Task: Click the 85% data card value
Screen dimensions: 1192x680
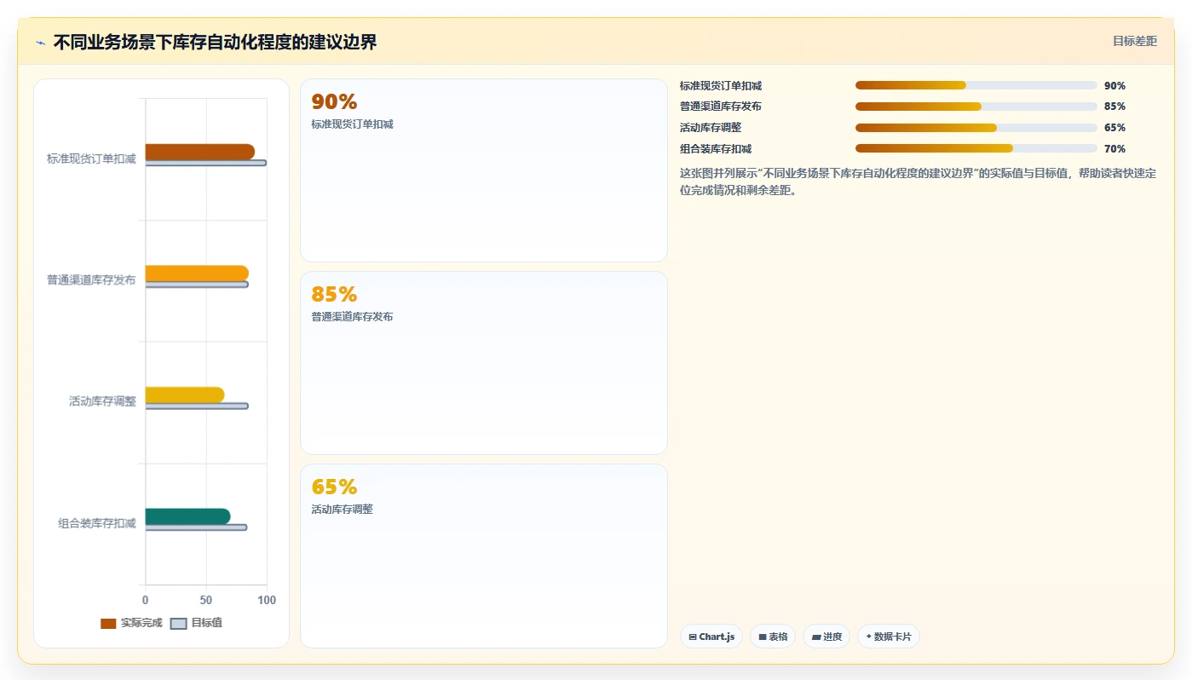Action: click(334, 295)
